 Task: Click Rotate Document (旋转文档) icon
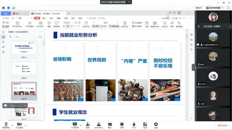86,24
